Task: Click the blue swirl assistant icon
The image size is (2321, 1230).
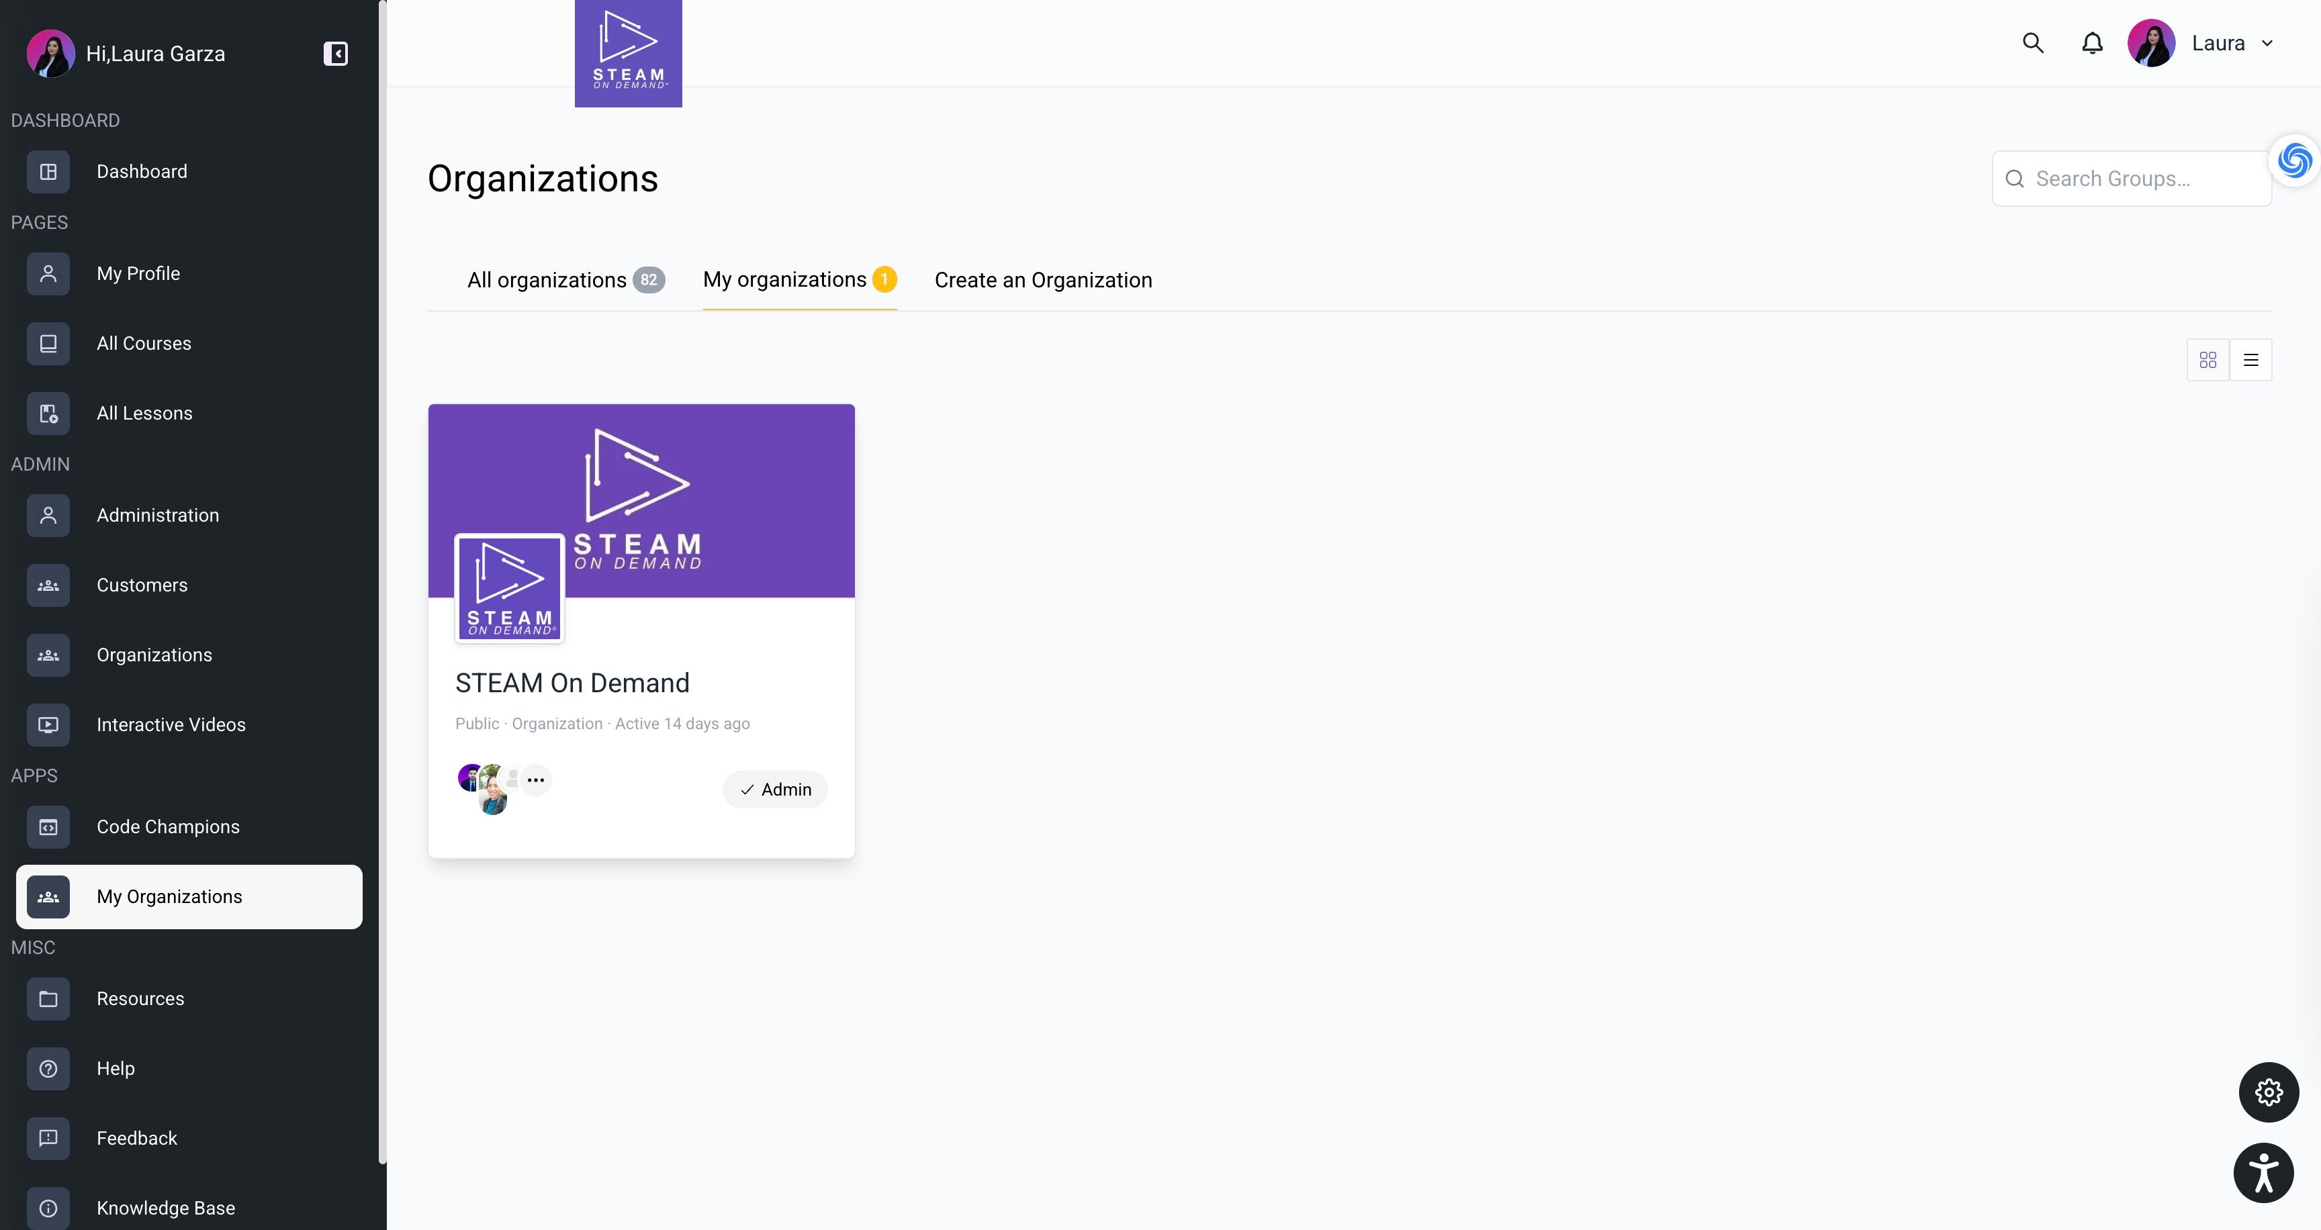Action: click(x=2294, y=161)
